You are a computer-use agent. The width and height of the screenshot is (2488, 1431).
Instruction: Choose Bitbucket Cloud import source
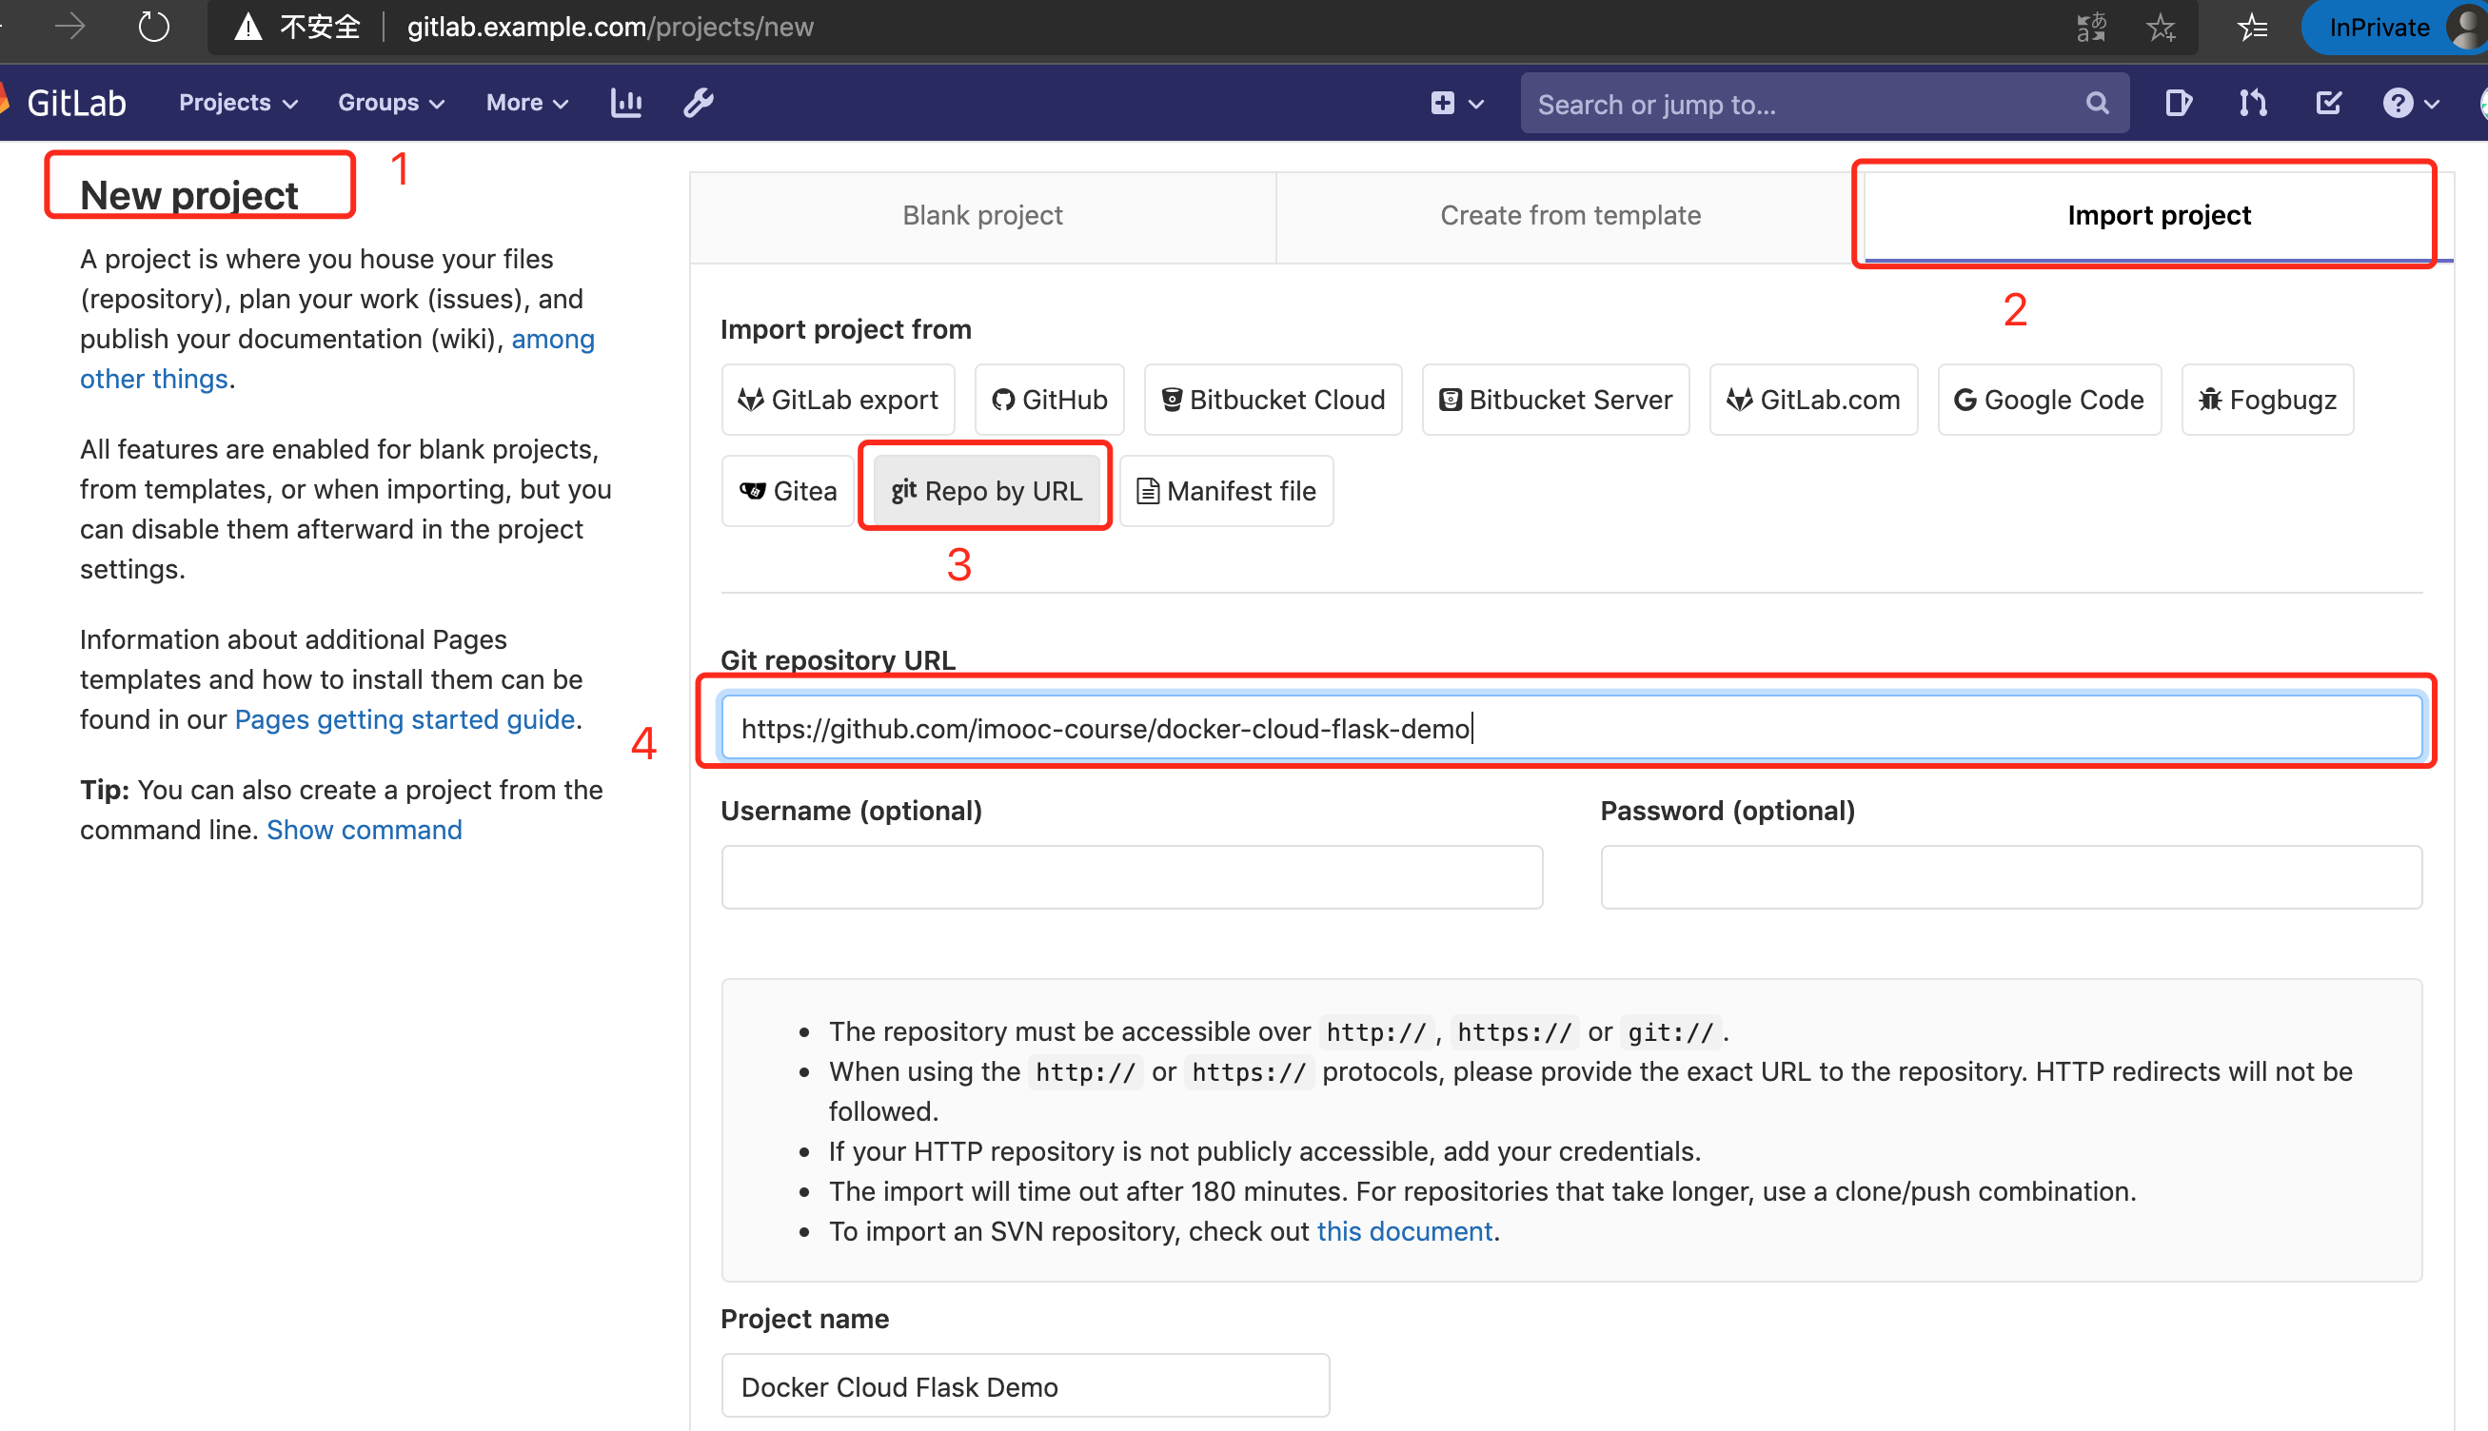click(1273, 400)
